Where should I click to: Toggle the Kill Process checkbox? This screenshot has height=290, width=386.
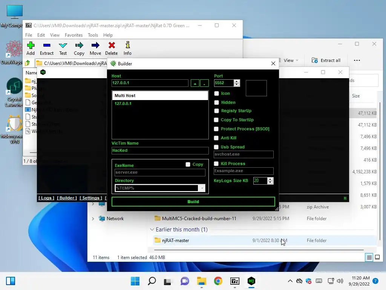click(216, 164)
